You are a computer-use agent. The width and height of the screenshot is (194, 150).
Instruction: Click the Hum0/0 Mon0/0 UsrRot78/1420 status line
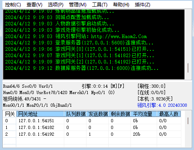59,92
